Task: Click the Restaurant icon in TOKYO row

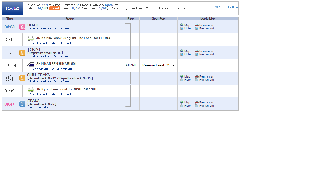Action: (197, 54)
